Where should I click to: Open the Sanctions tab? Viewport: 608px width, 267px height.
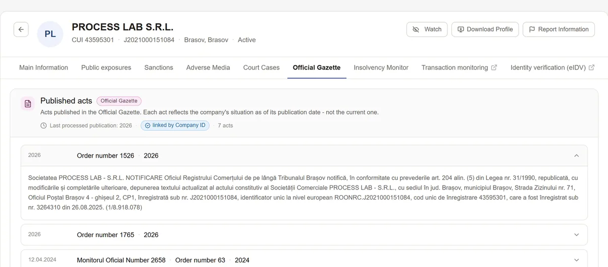coord(159,67)
